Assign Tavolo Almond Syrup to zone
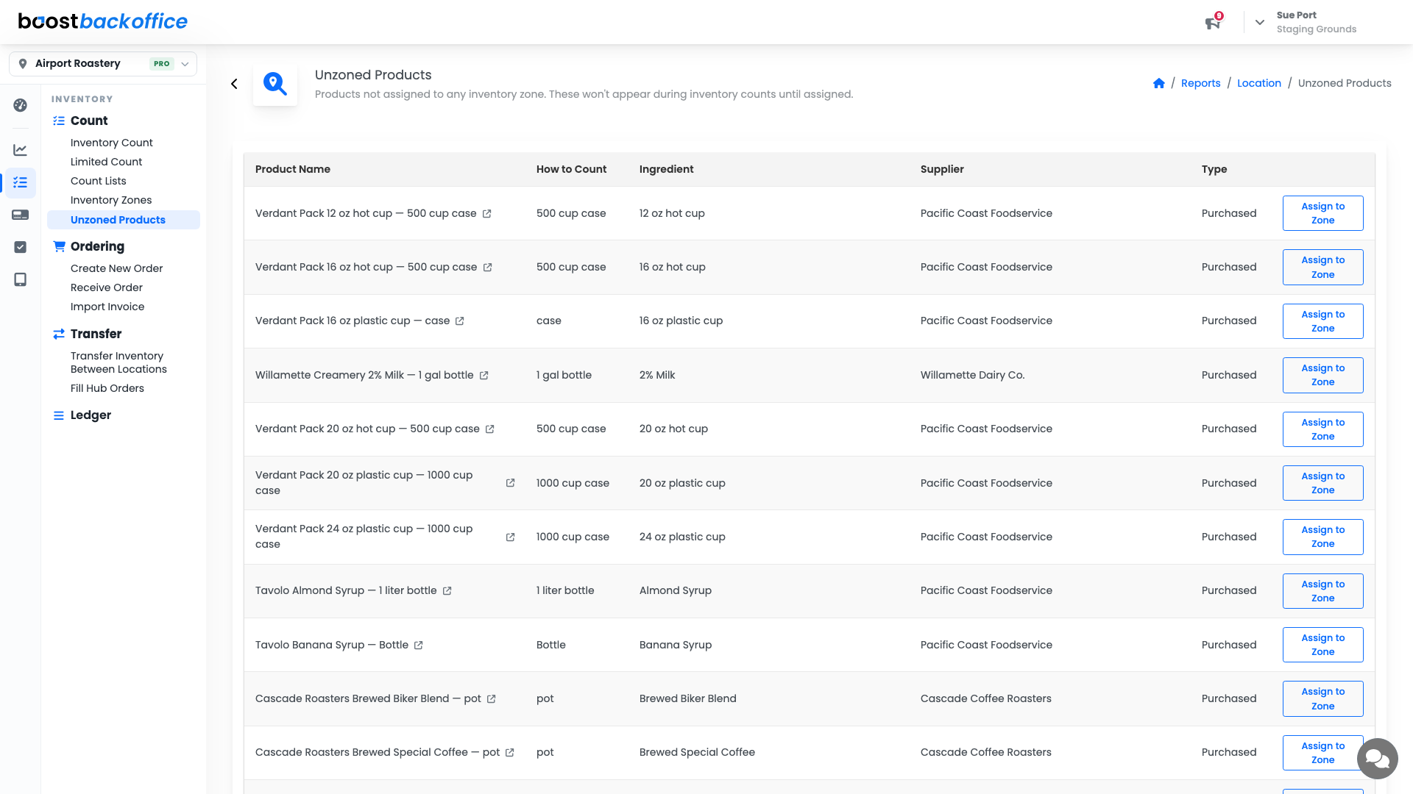This screenshot has height=794, width=1413. (x=1322, y=591)
